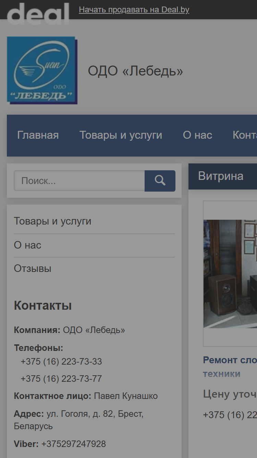Open 'Товары и услуги' in top navigation bar
Image resolution: width=257 pixels, height=458 pixels.
click(121, 135)
